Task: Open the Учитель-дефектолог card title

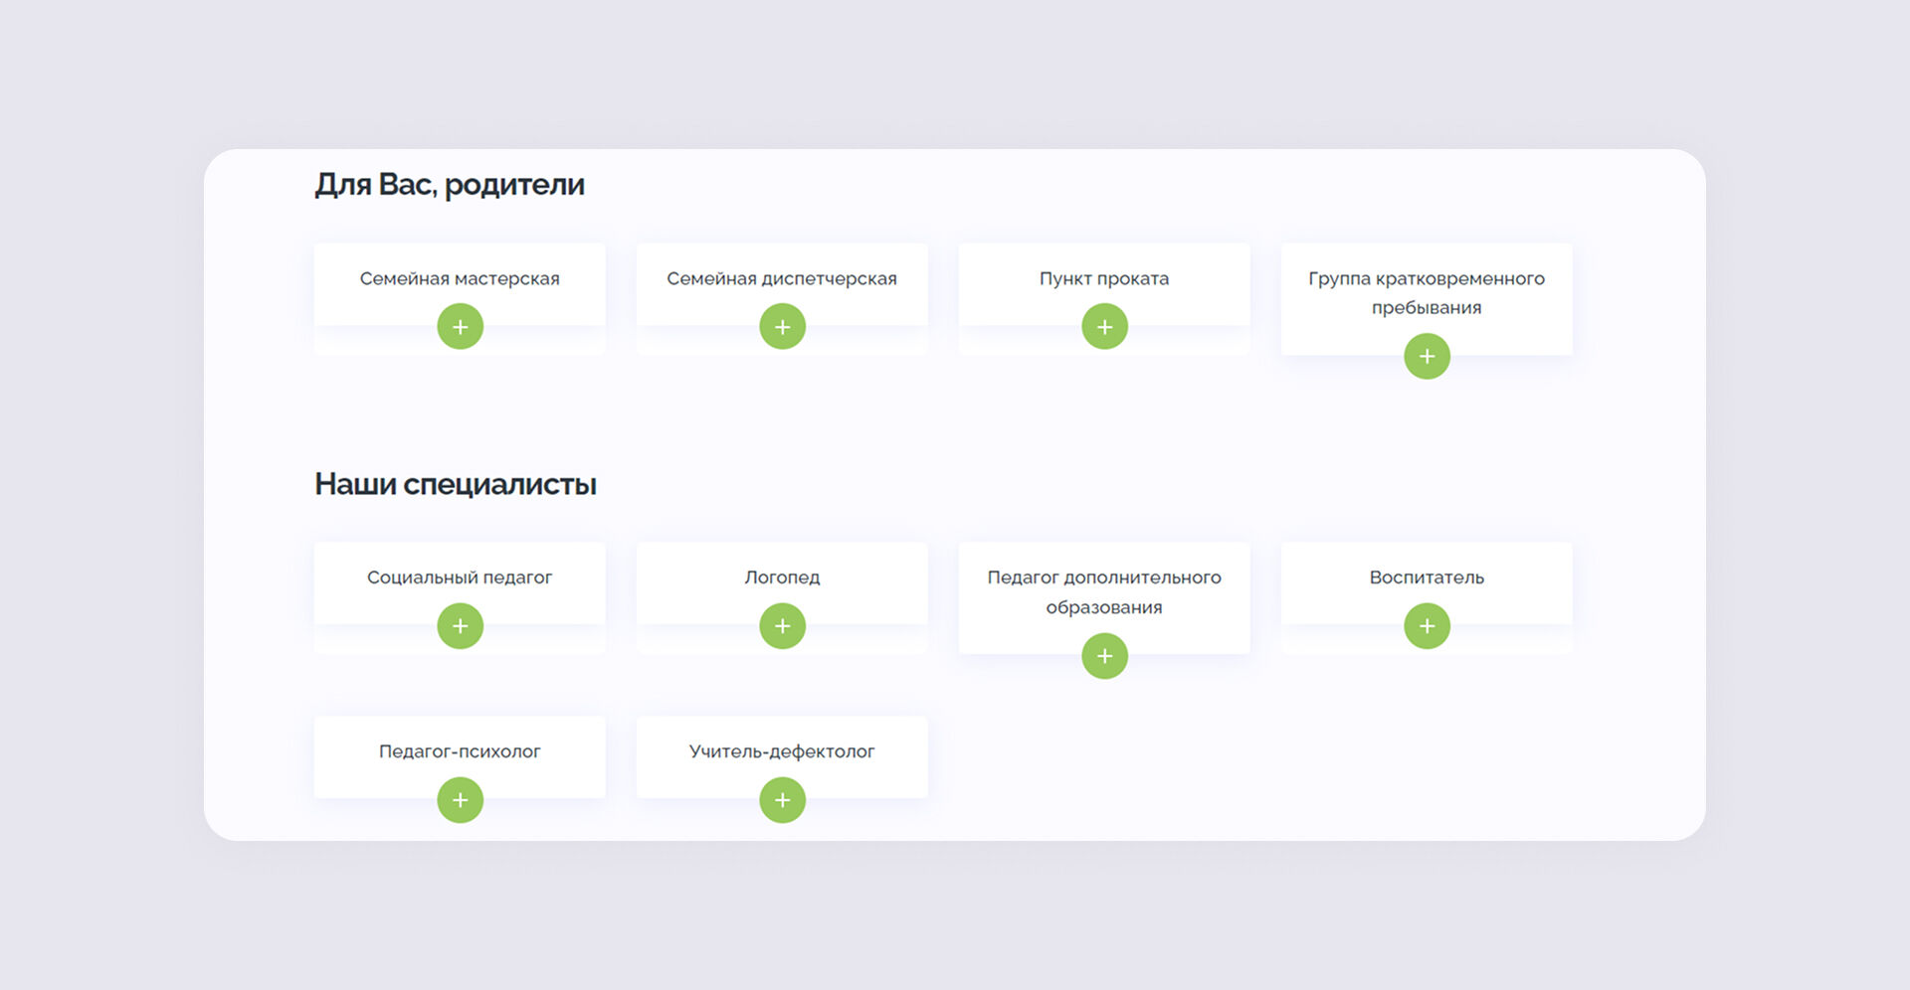Action: [782, 751]
